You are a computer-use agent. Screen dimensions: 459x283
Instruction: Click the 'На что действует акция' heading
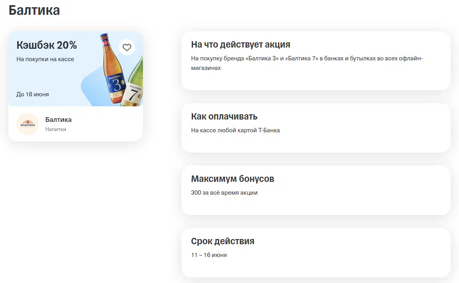coord(240,44)
